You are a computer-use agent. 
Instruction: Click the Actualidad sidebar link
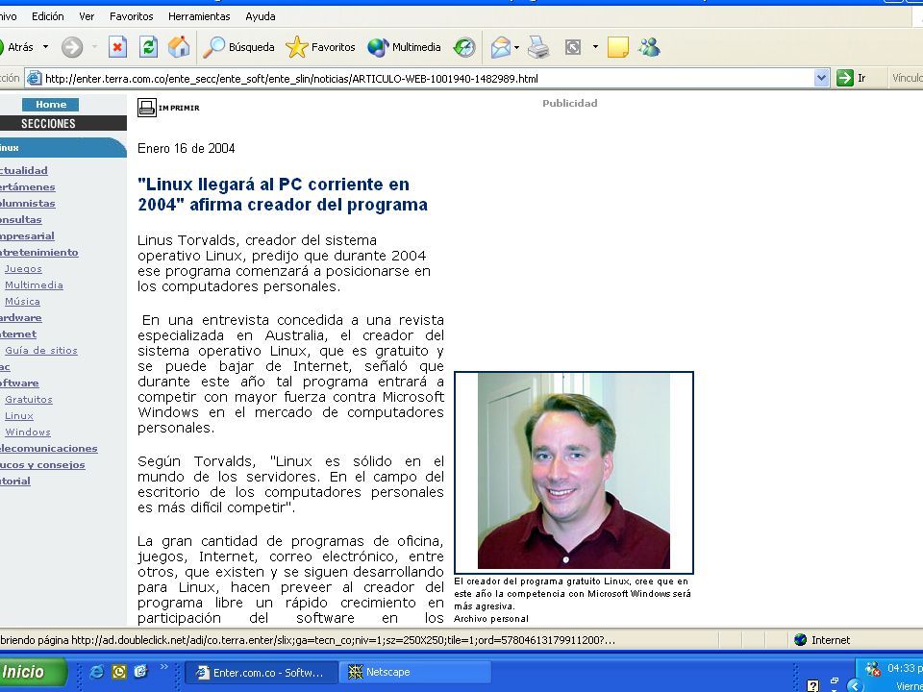pyautogui.click(x=23, y=171)
